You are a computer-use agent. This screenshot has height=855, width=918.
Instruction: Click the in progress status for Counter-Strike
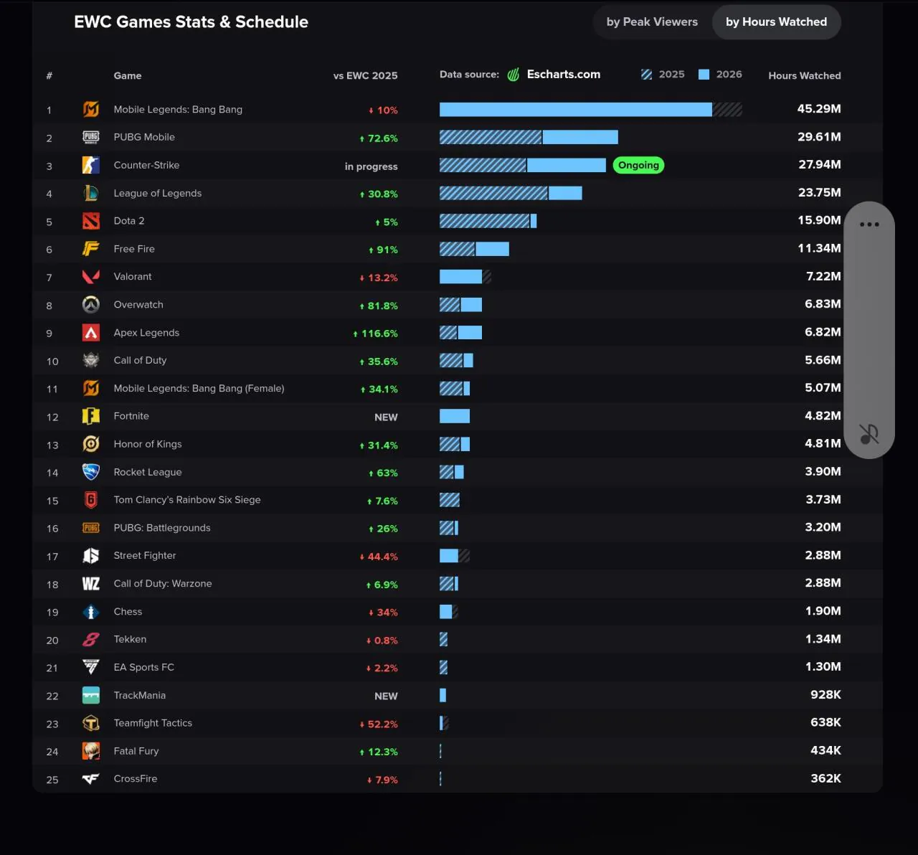[x=372, y=166]
